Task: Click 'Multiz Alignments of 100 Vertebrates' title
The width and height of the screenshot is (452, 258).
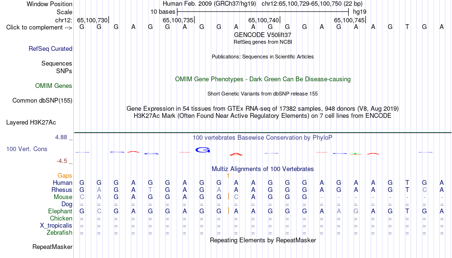Action: [x=263, y=169]
